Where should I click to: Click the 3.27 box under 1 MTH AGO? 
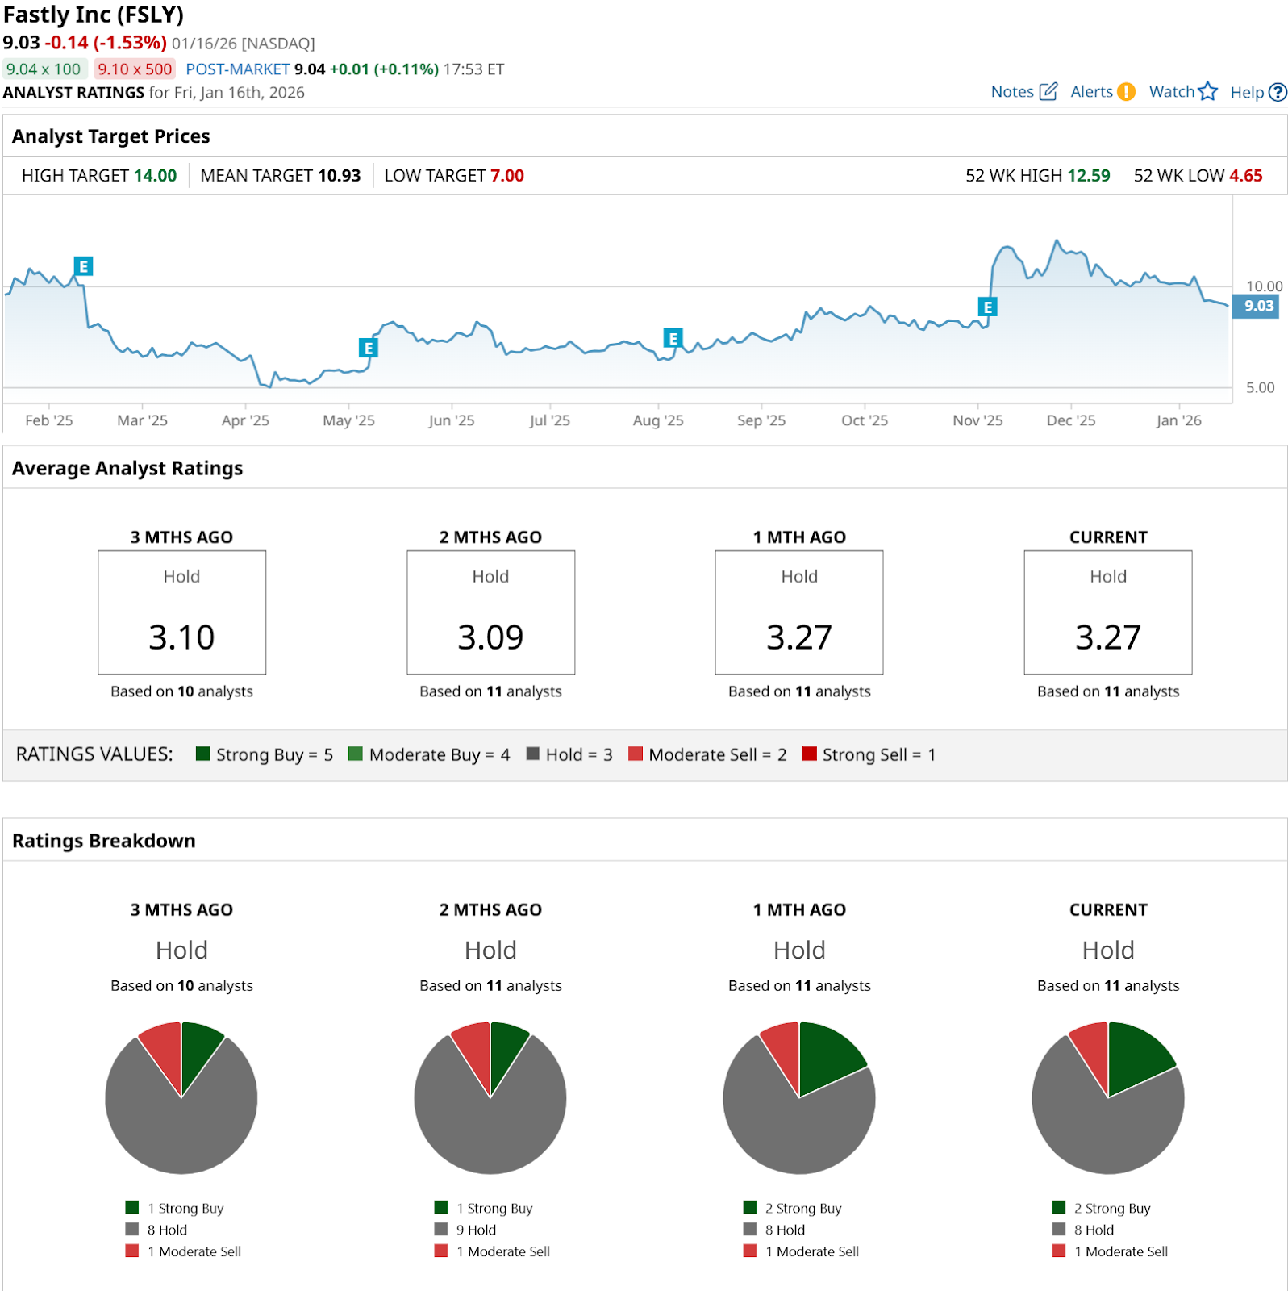coord(799,612)
